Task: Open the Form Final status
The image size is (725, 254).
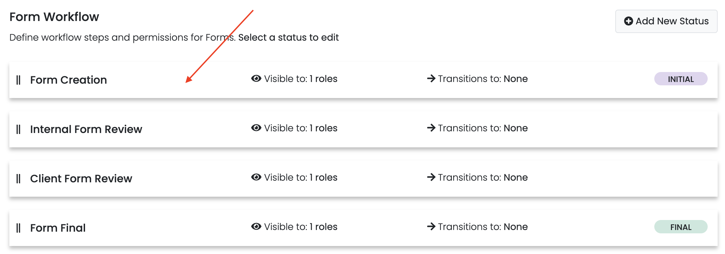Action: (58, 228)
